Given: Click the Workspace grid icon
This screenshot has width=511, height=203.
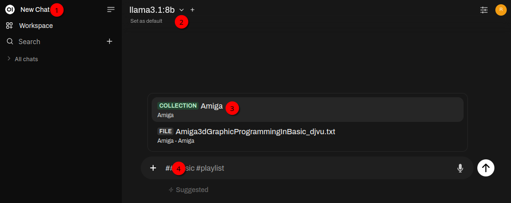Looking at the screenshot, I should tap(9, 26).
